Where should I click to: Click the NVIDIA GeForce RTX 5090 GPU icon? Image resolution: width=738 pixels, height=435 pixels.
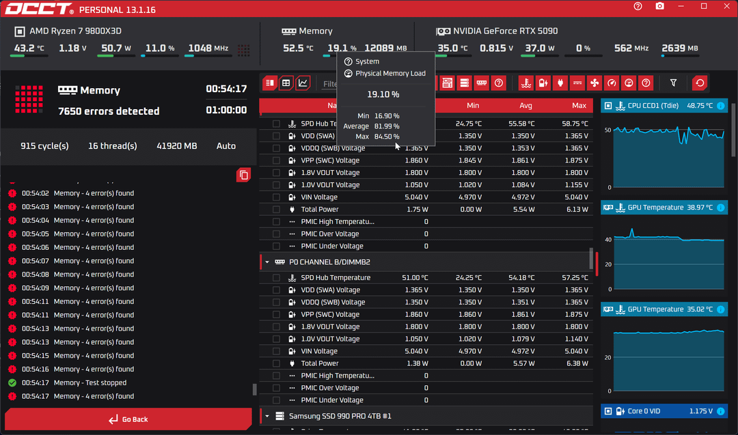443,31
